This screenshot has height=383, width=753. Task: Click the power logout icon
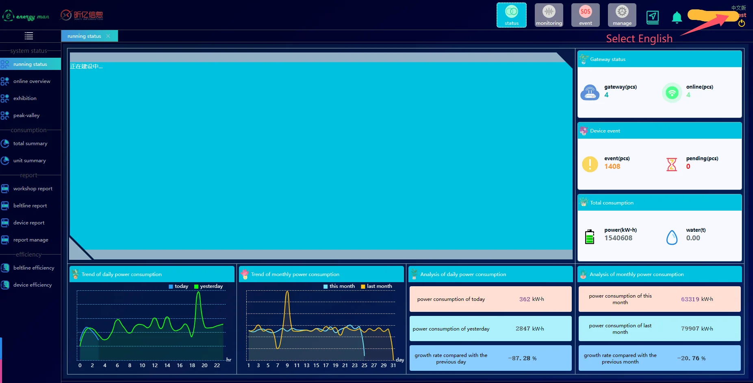[742, 24]
